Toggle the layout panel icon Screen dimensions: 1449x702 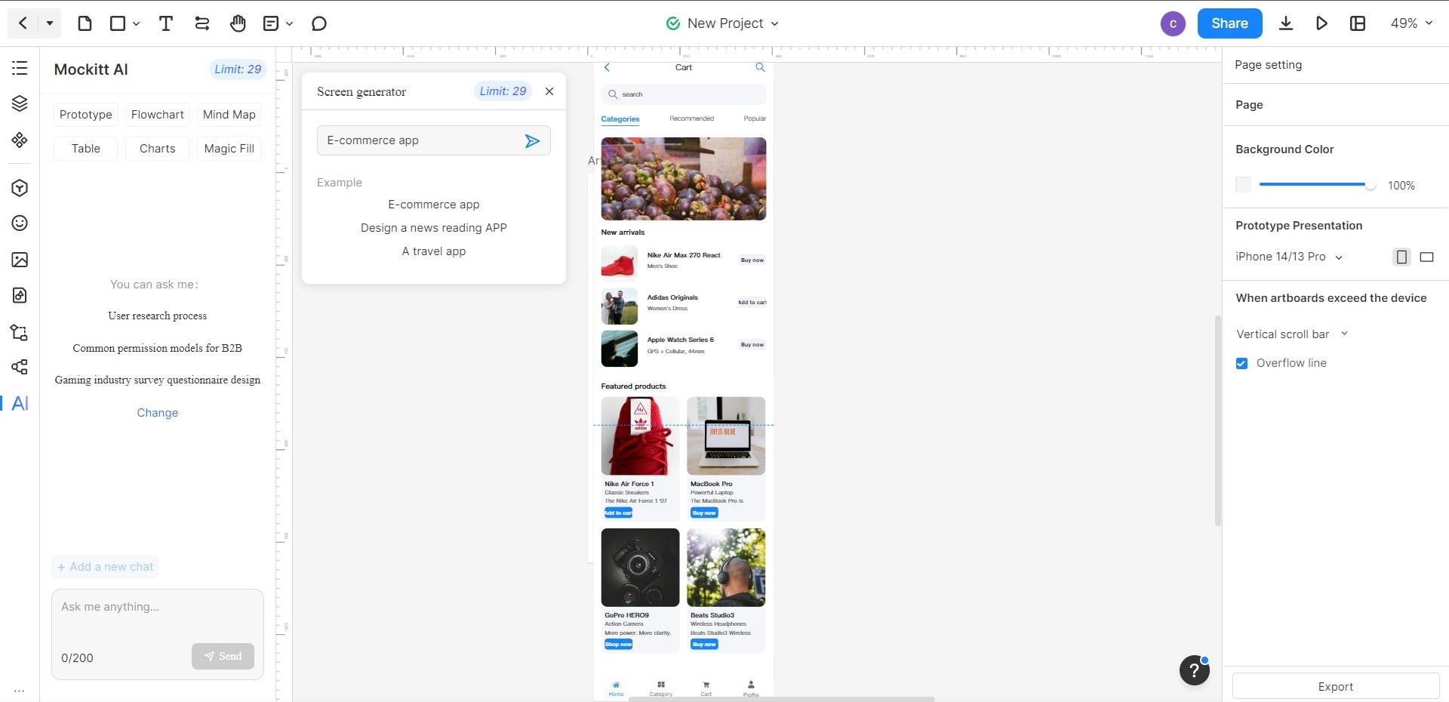[1358, 23]
